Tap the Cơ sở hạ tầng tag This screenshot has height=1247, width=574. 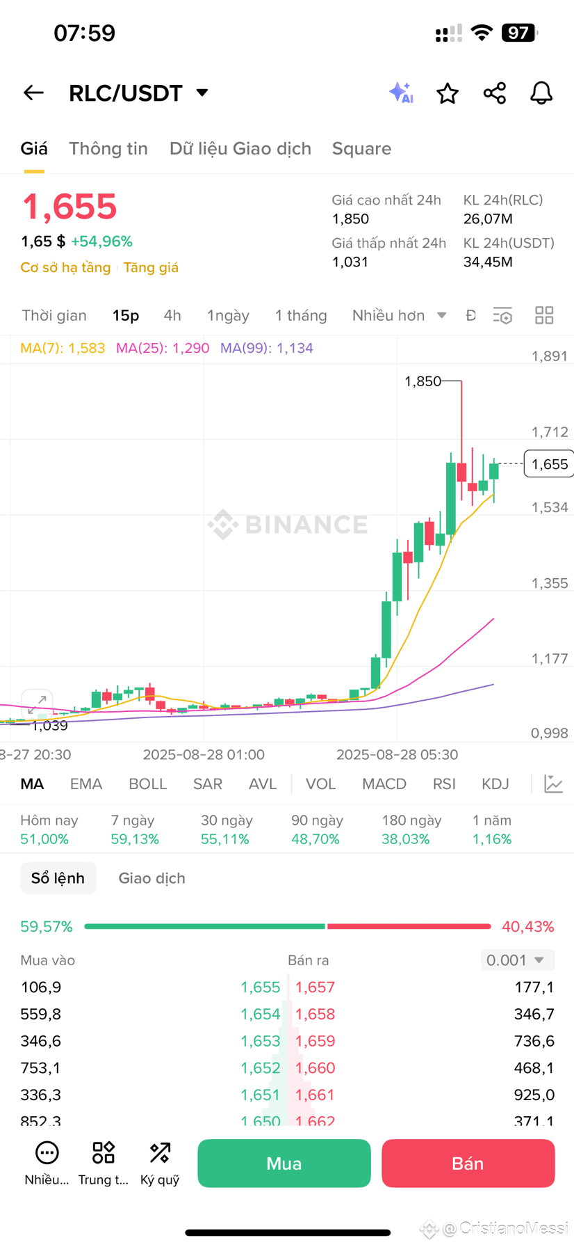pos(65,267)
